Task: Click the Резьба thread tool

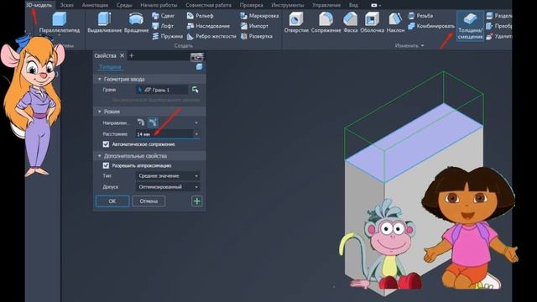Action: tap(420, 16)
